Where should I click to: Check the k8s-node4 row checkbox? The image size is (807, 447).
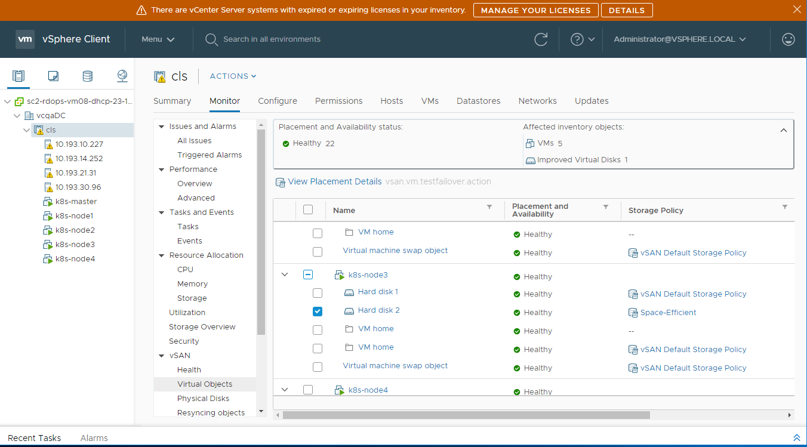coord(308,390)
